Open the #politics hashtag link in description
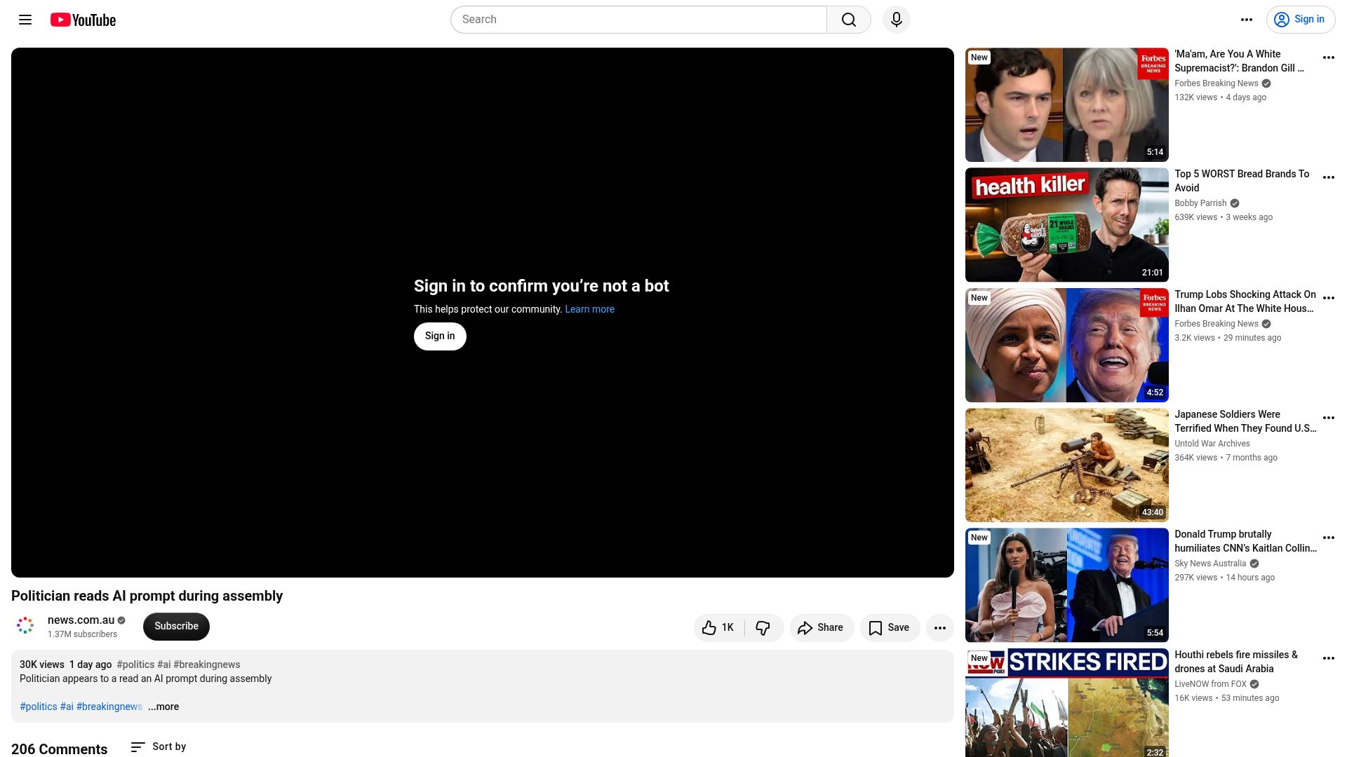The image size is (1347, 757). (39, 707)
